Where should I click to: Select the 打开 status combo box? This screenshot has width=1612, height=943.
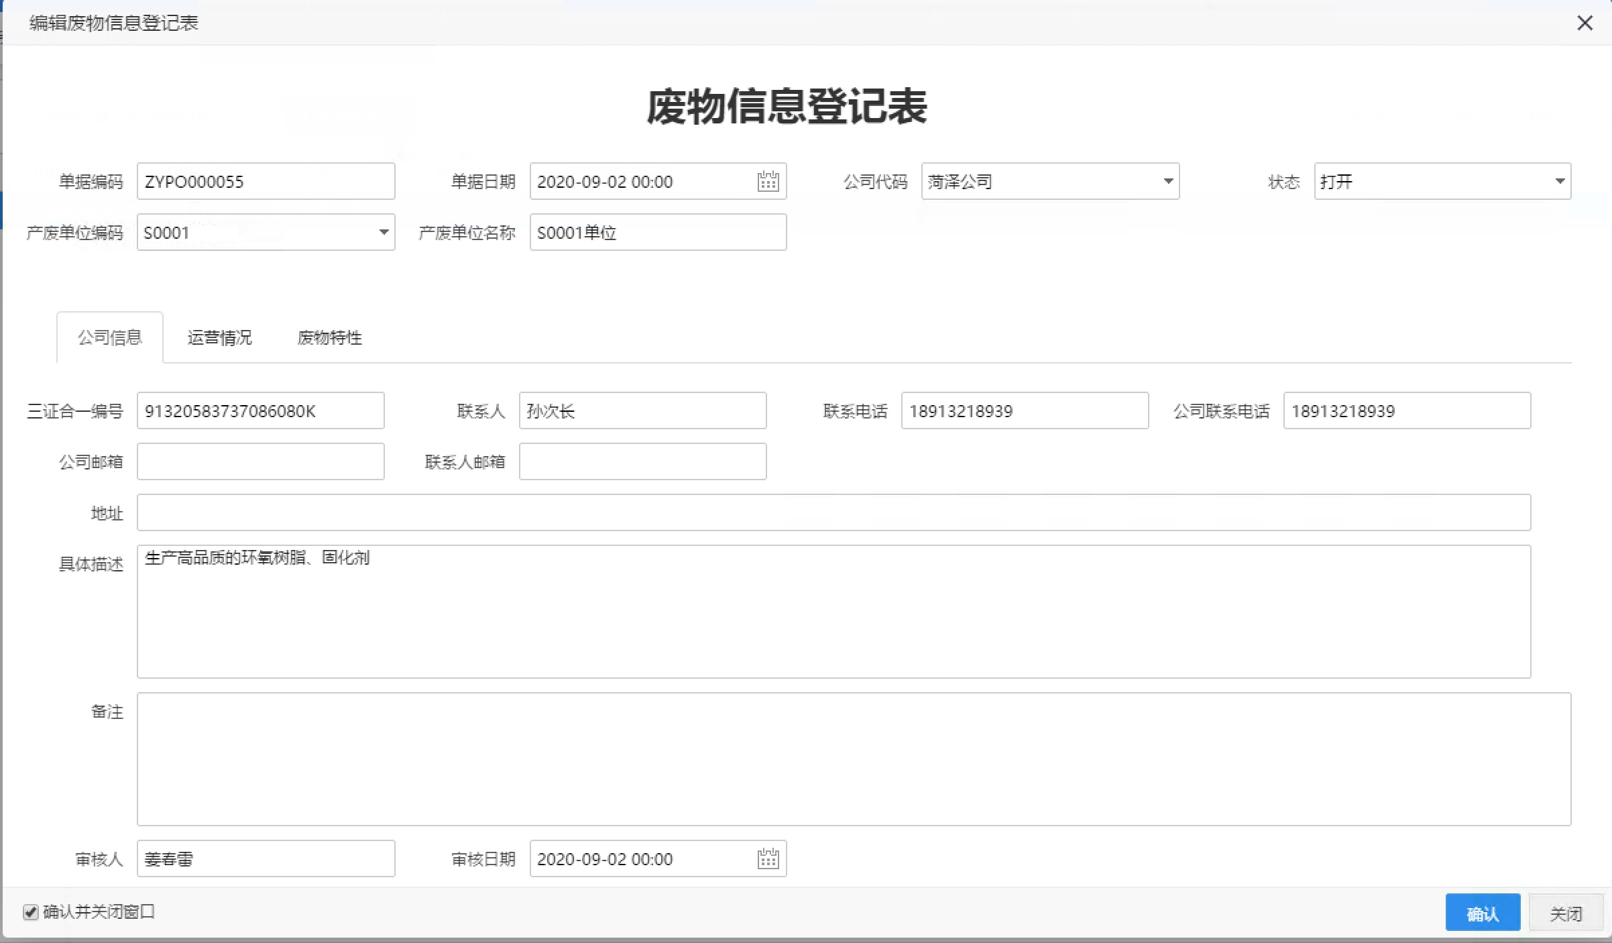pyautogui.click(x=1442, y=181)
